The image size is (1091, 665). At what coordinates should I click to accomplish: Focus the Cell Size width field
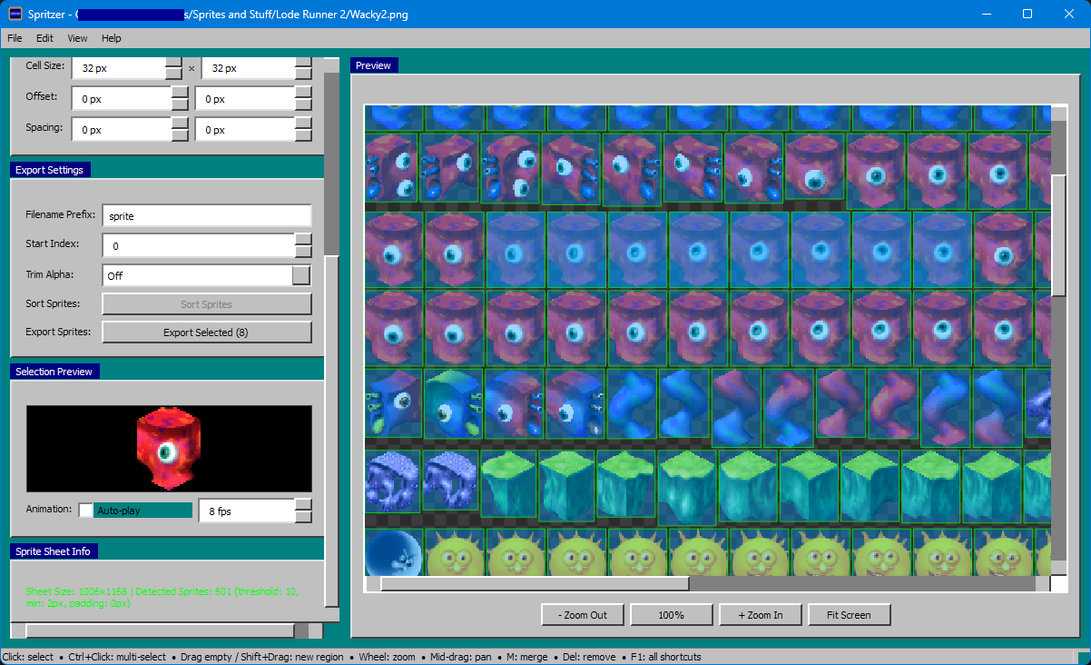pos(118,68)
